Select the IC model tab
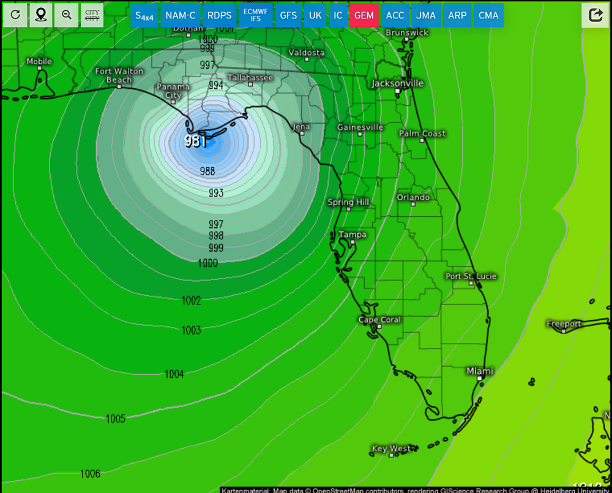The height and width of the screenshot is (493, 612). [338, 16]
